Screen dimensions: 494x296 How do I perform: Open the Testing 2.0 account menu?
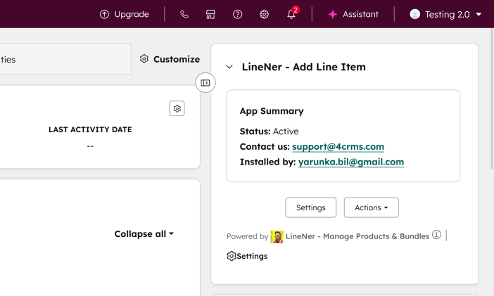446,14
